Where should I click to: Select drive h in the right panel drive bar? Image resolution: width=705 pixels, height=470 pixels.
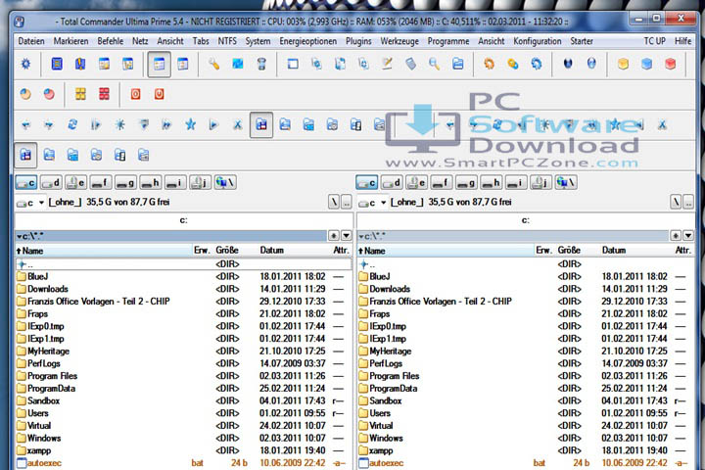[491, 182]
